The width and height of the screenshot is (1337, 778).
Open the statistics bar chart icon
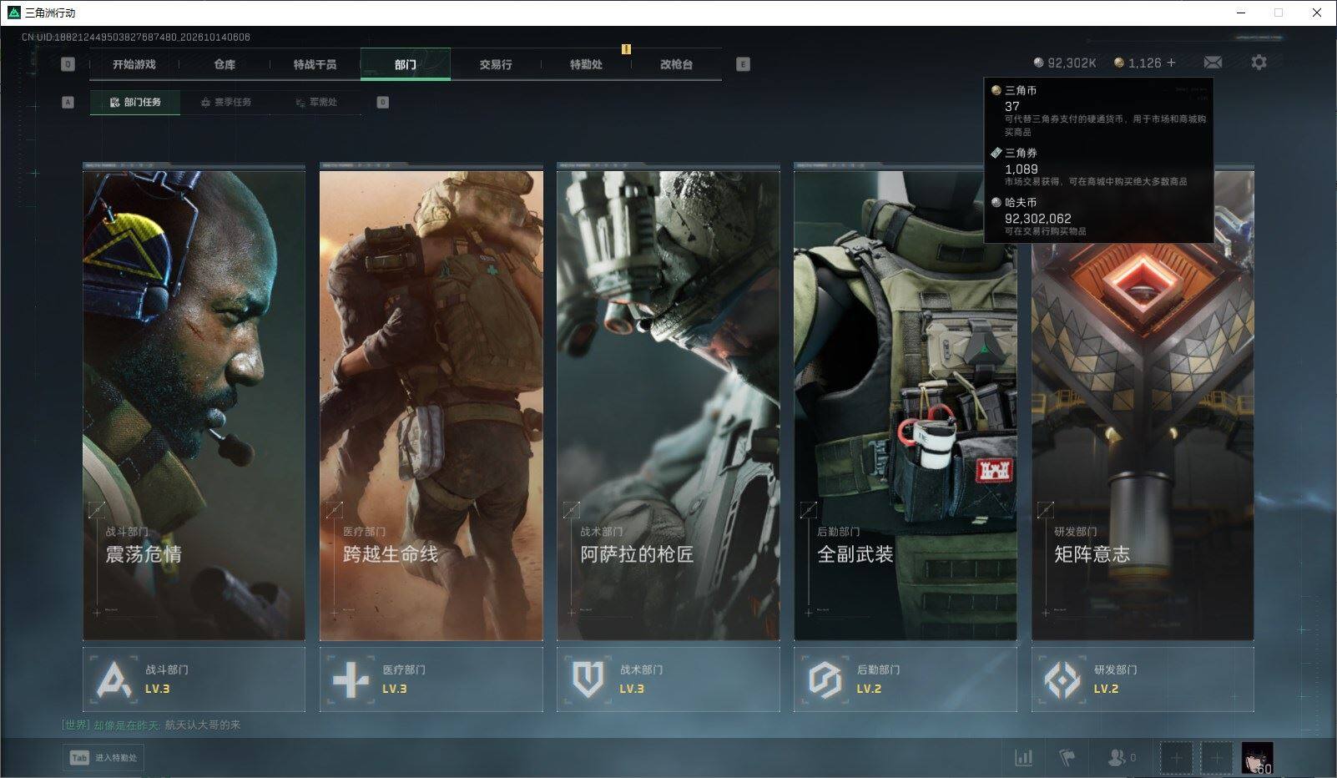pos(1023,758)
